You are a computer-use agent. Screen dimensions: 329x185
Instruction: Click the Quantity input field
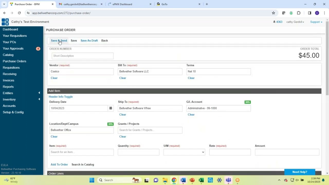(139, 152)
